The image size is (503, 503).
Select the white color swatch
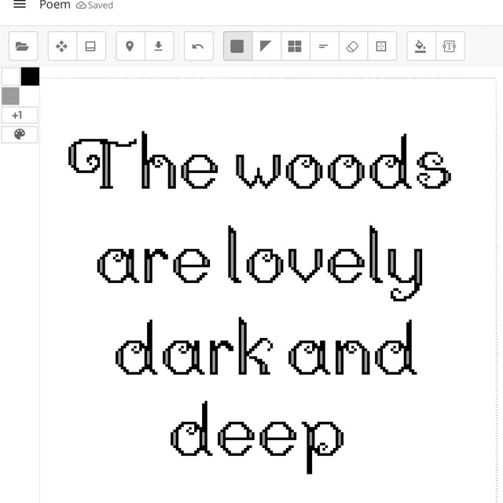[x=10, y=76]
